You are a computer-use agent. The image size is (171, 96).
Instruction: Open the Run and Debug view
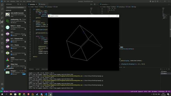tap(2, 18)
